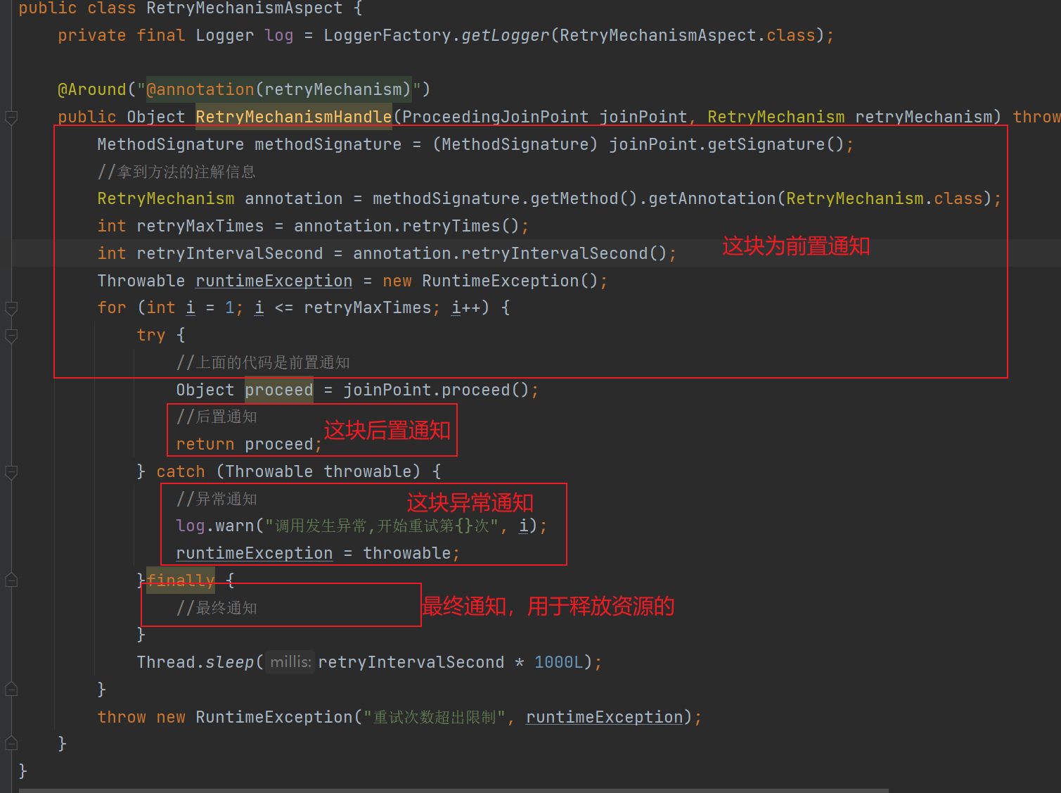The height and width of the screenshot is (793, 1061).
Task: Click highlighted 'proceed' variable in Object declaration
Action: (x=279, y=390)
